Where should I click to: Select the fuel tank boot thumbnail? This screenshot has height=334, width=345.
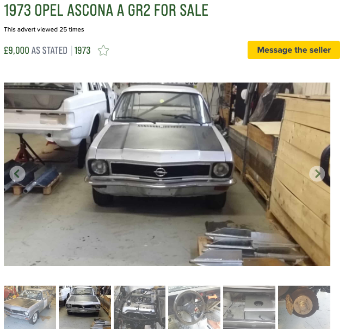(249, 307)
